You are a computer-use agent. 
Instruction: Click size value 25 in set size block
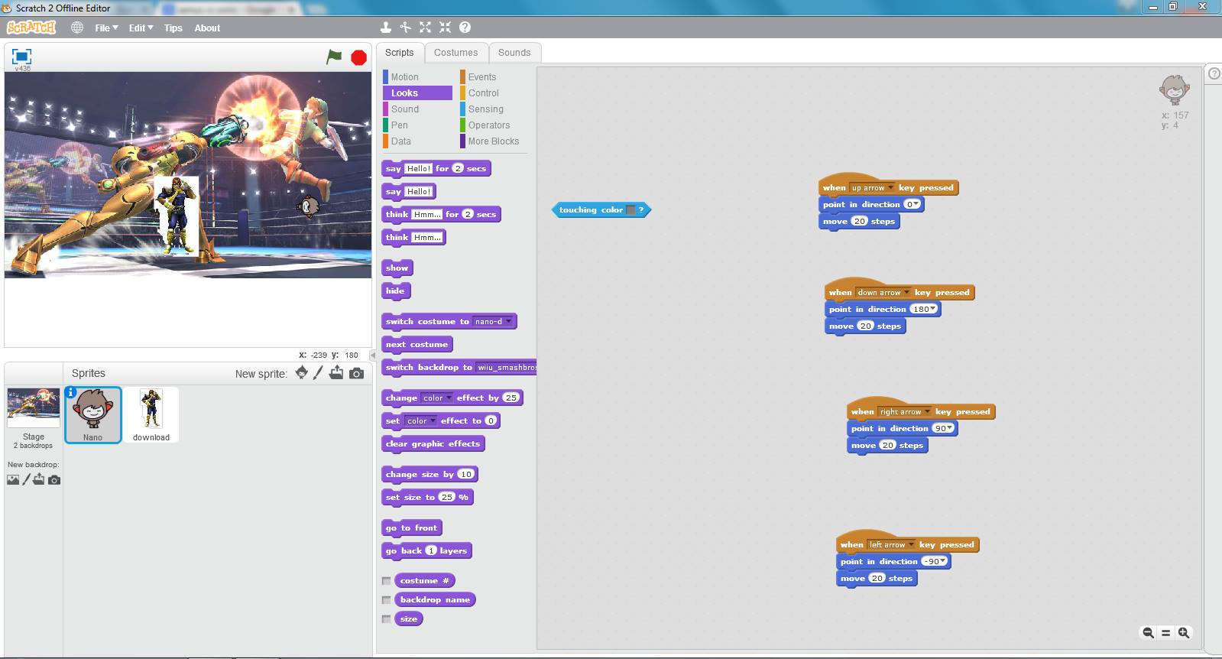click(x=447, y=498)
